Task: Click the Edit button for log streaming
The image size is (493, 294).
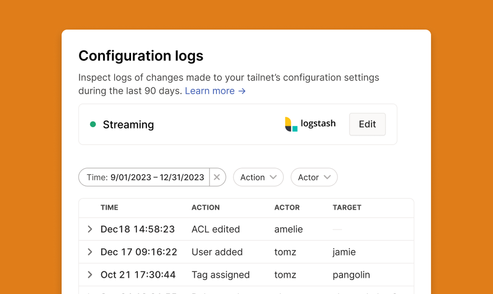Action: point(367,124)
